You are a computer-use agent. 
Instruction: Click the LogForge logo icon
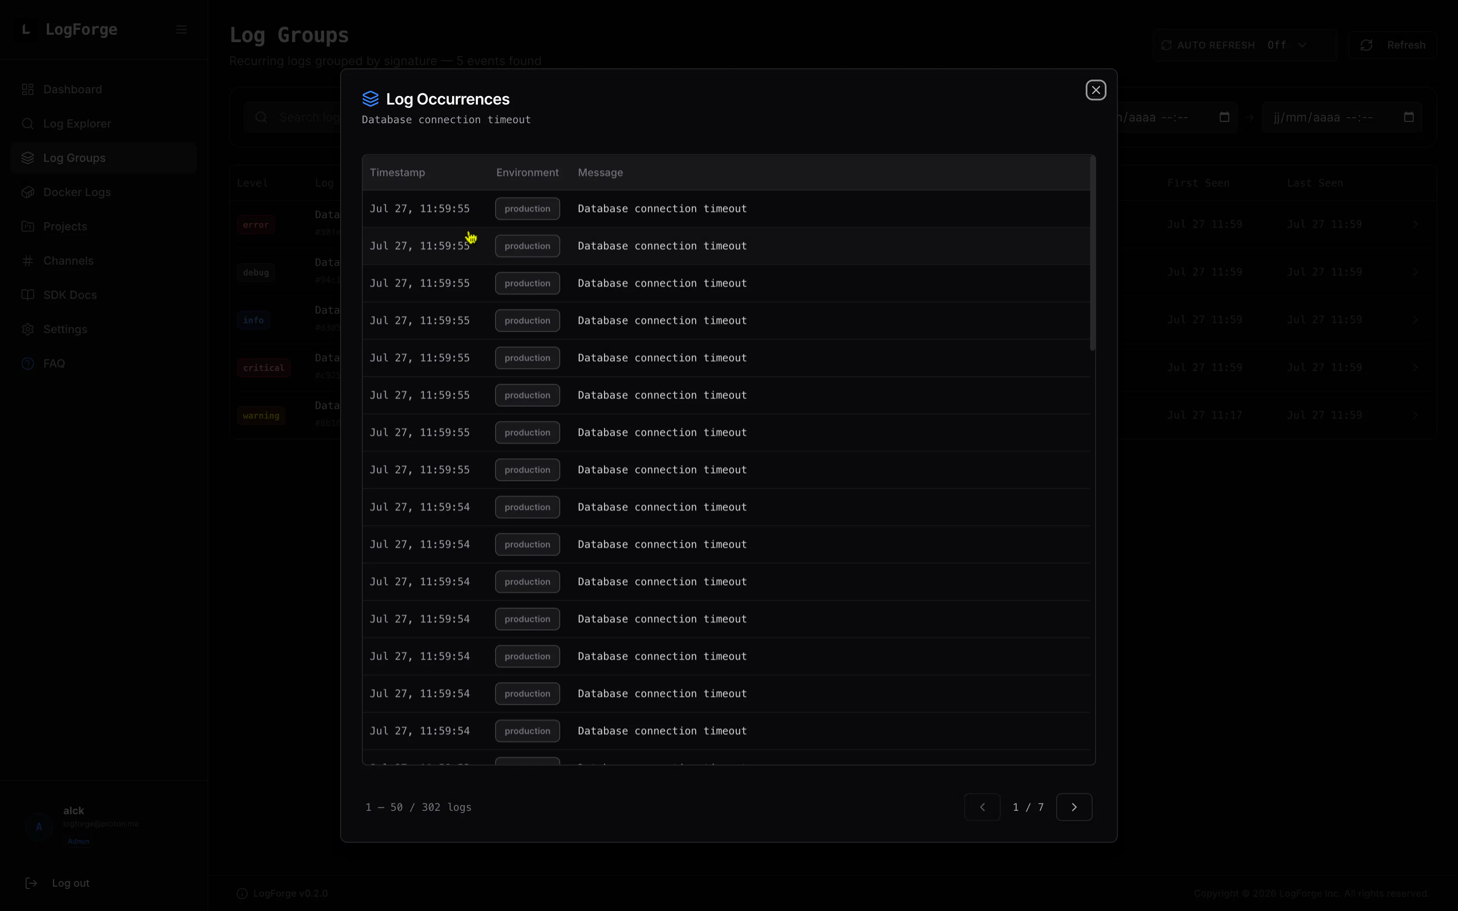click(x=26, y=29)
